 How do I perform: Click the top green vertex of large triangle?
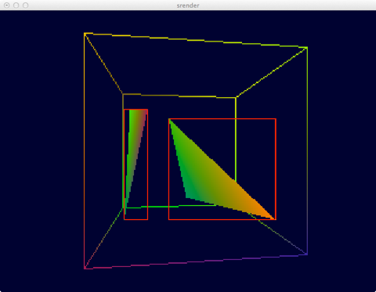170,121
